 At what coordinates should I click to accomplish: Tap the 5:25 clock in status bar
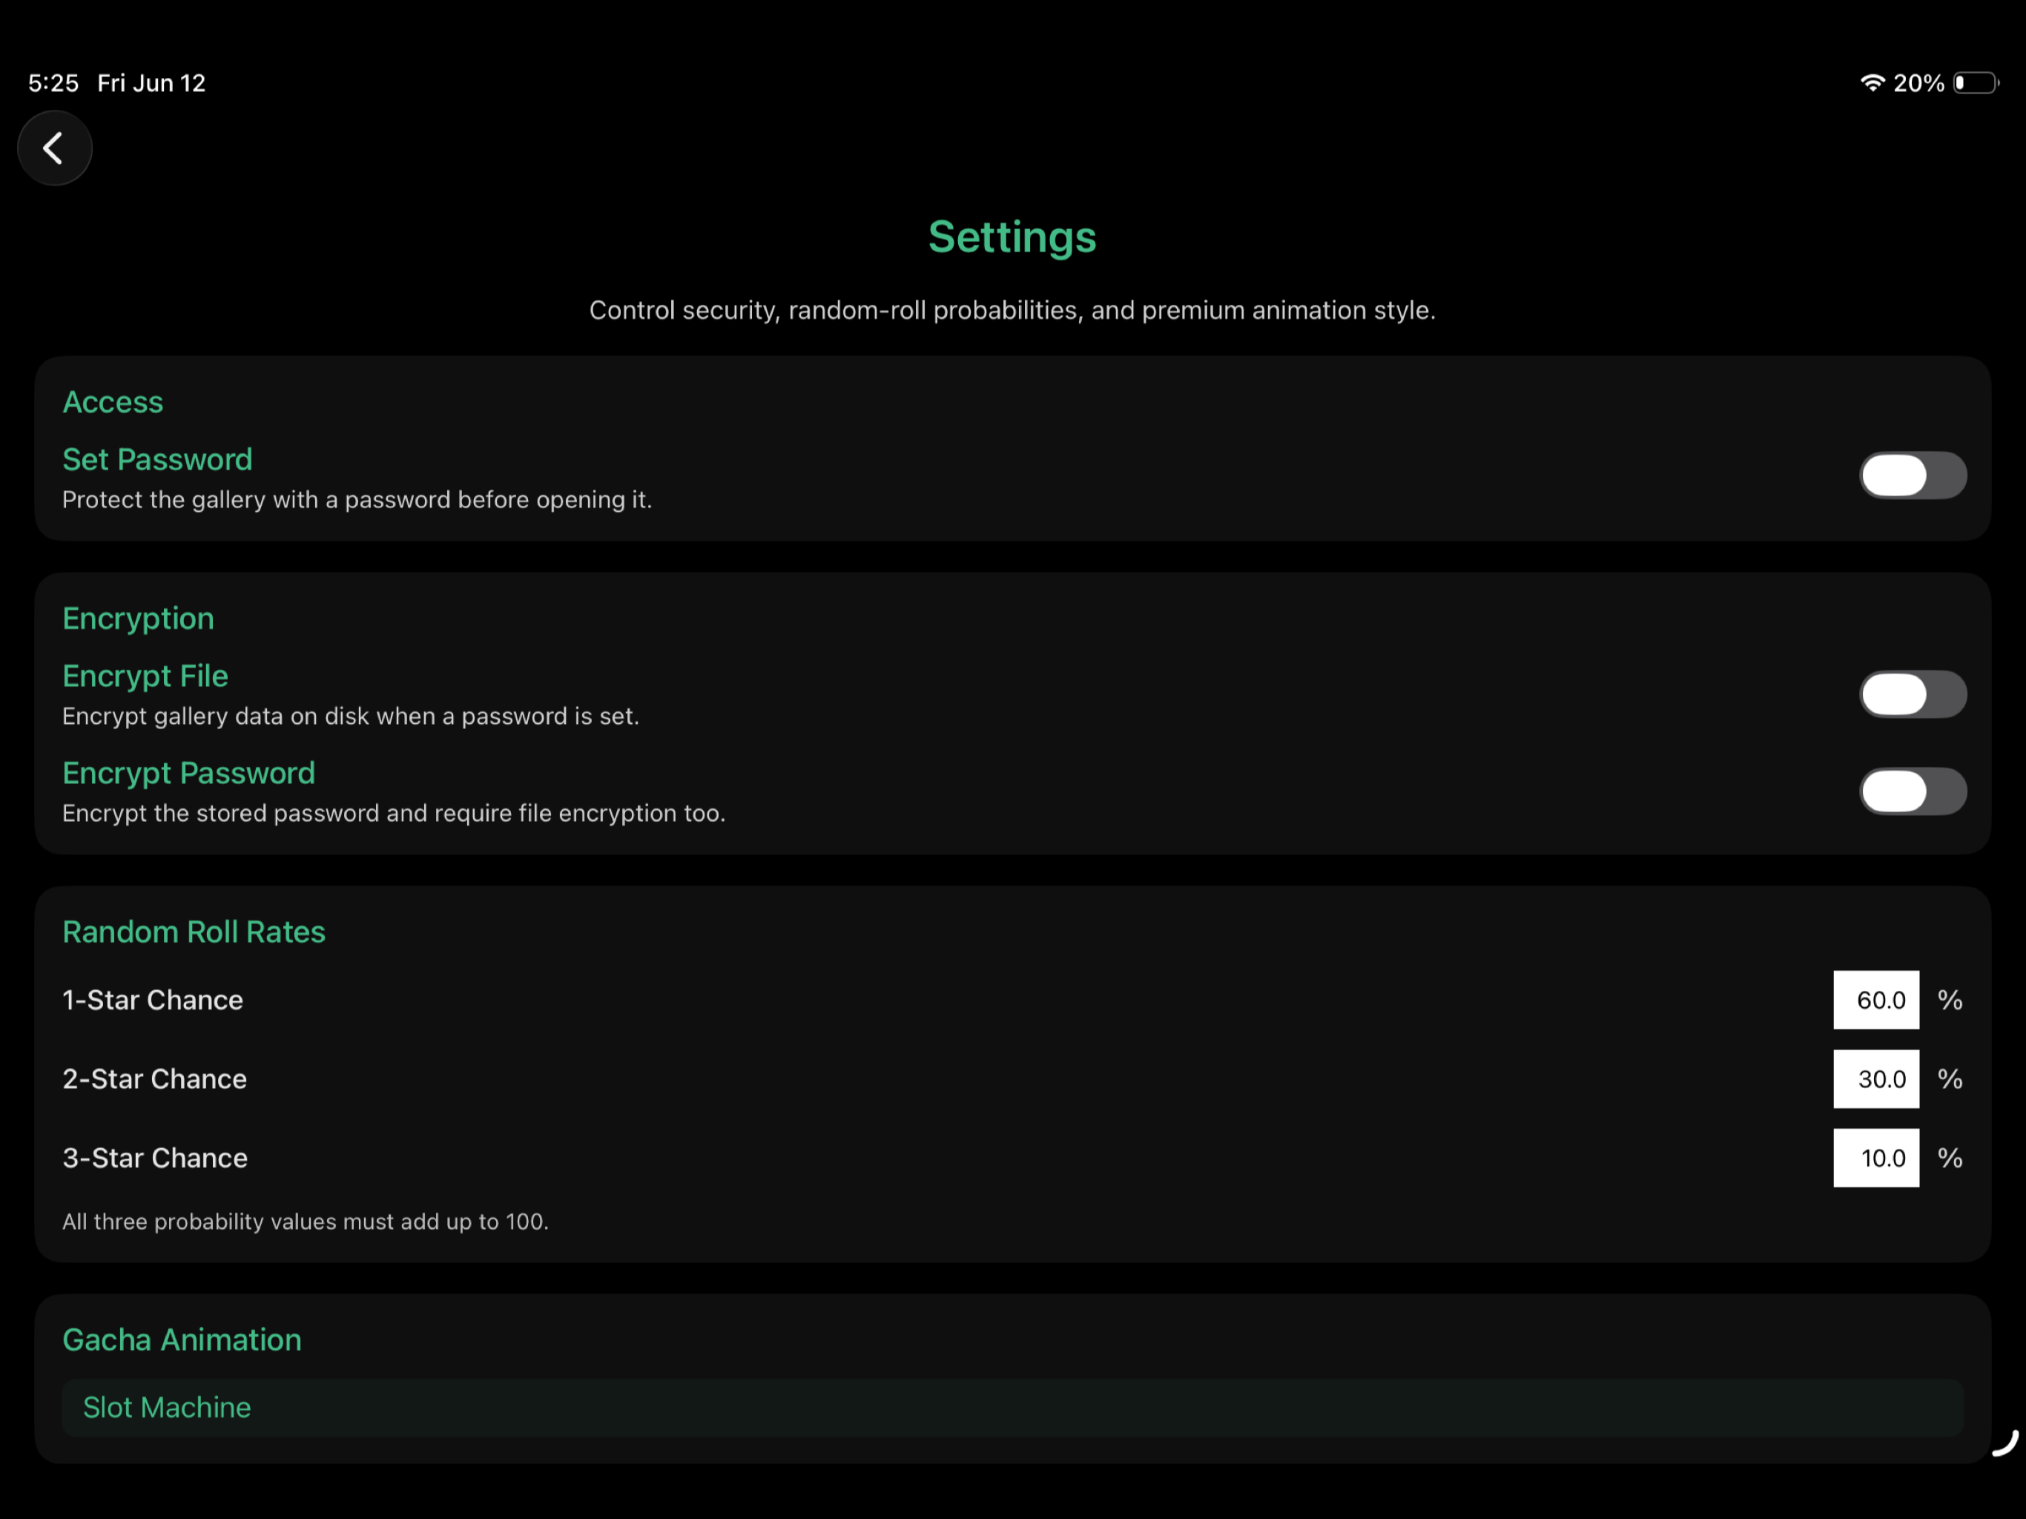tap(53, 83)
